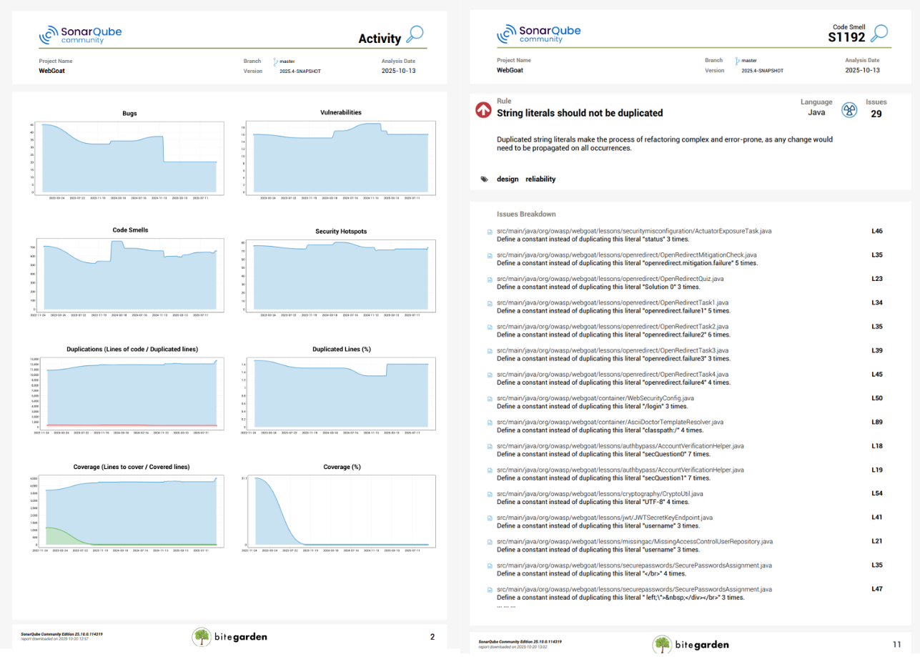Click the file icon beside CryptoUtil.java
The image size is (920, 657).
click(x=490, y=494)
